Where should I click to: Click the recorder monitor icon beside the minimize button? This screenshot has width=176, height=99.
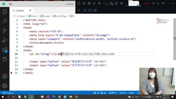click(163, 4)
